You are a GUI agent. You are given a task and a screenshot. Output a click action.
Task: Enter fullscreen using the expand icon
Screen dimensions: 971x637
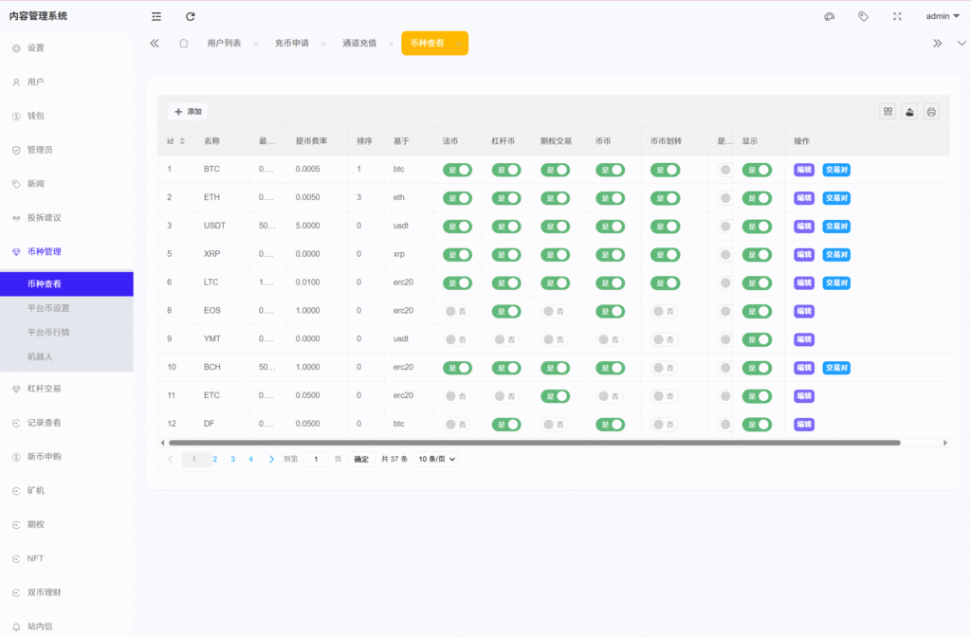pyautogui.click(x=897, y=16)
